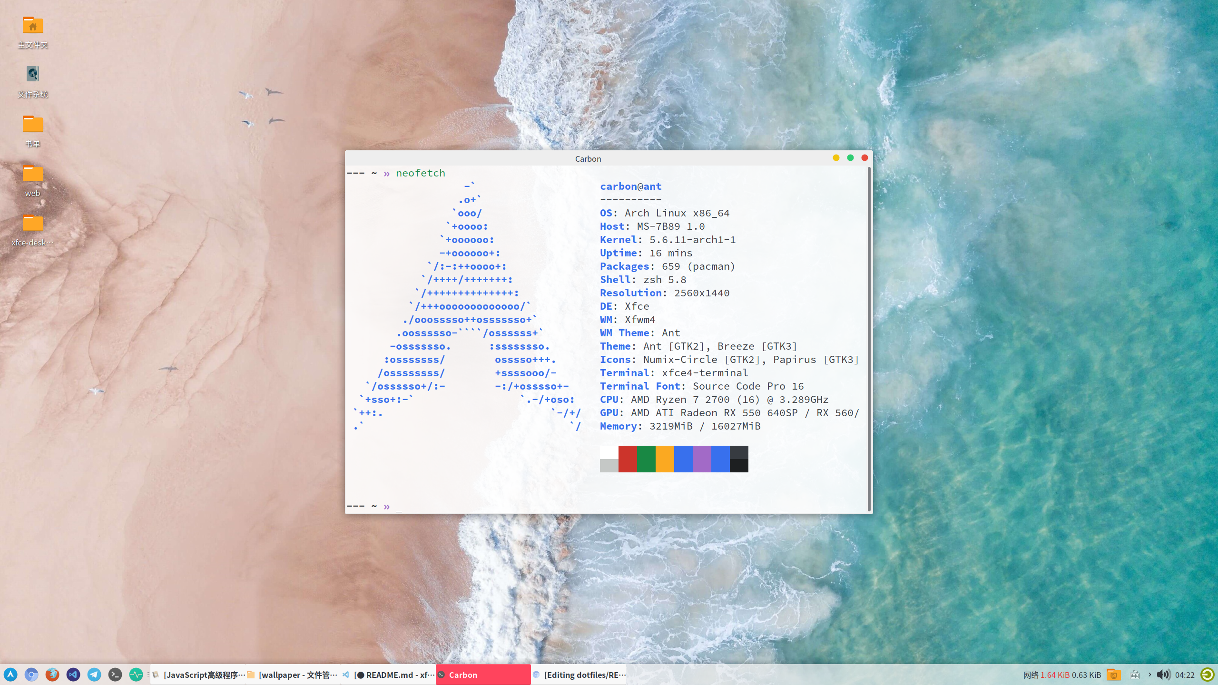
Task: Open the Arch Linux application menu
Action: 10,675
